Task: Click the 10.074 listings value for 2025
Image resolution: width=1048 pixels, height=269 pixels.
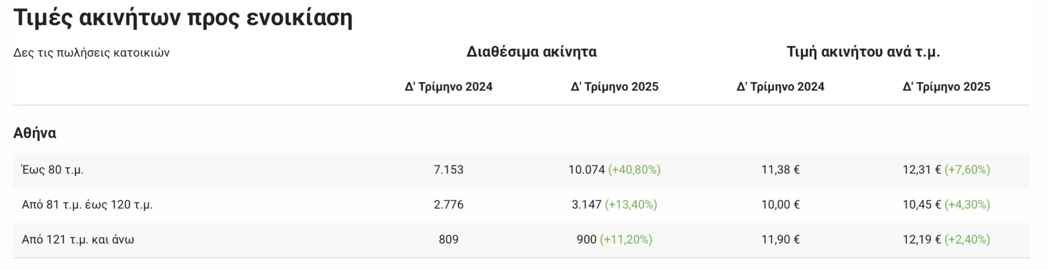Action: coord(586,170)
